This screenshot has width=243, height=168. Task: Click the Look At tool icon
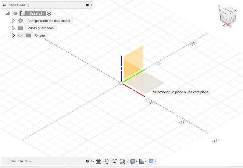point(98,161)
